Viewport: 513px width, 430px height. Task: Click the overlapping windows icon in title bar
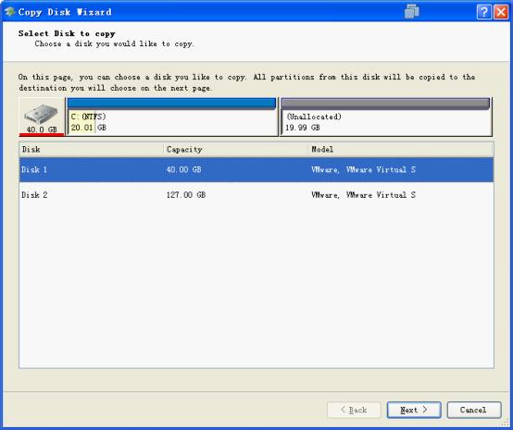coord(411,12)
